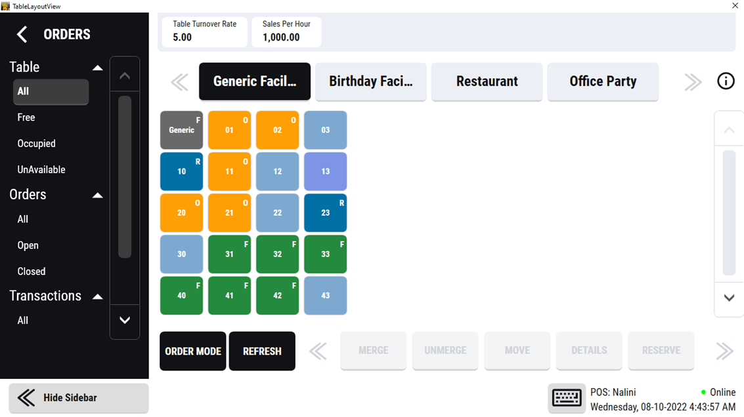This screenshot has width=744, height=417.
Task: Select the Free table filter
Action: tap(26, 117)
